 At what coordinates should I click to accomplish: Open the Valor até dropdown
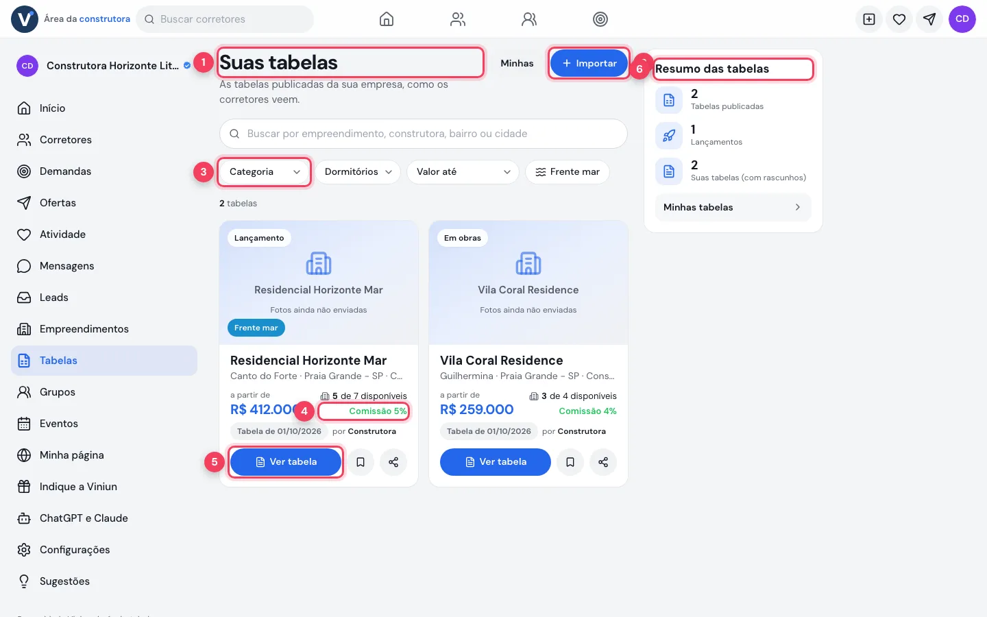(463, 172)
